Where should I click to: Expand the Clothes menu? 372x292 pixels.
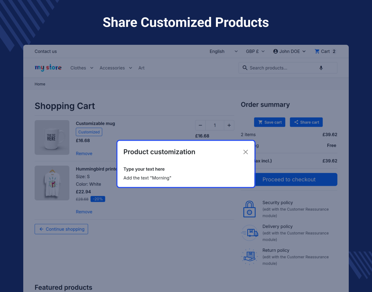pos(82,68)
